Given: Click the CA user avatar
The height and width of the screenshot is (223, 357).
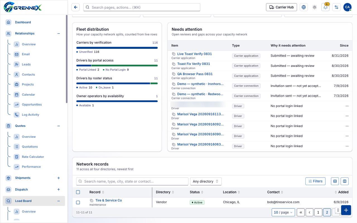Looking at the screenshot, I should tap(347, 7).
